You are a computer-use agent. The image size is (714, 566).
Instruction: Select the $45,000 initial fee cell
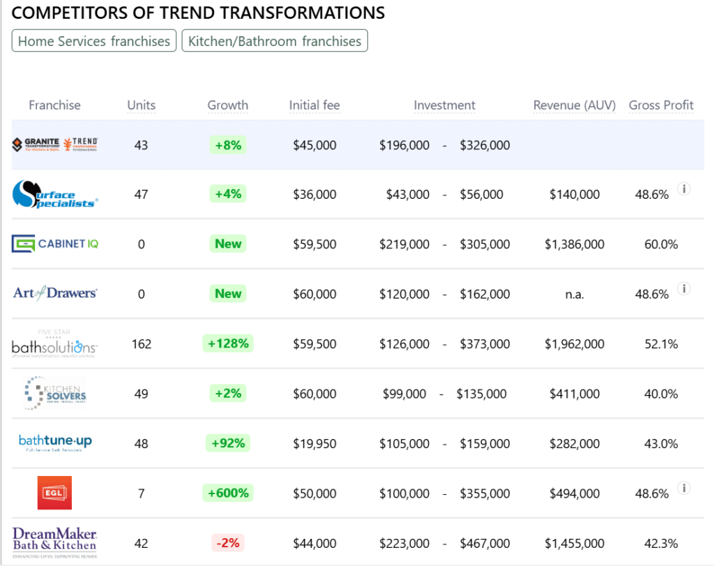point(314,145)
